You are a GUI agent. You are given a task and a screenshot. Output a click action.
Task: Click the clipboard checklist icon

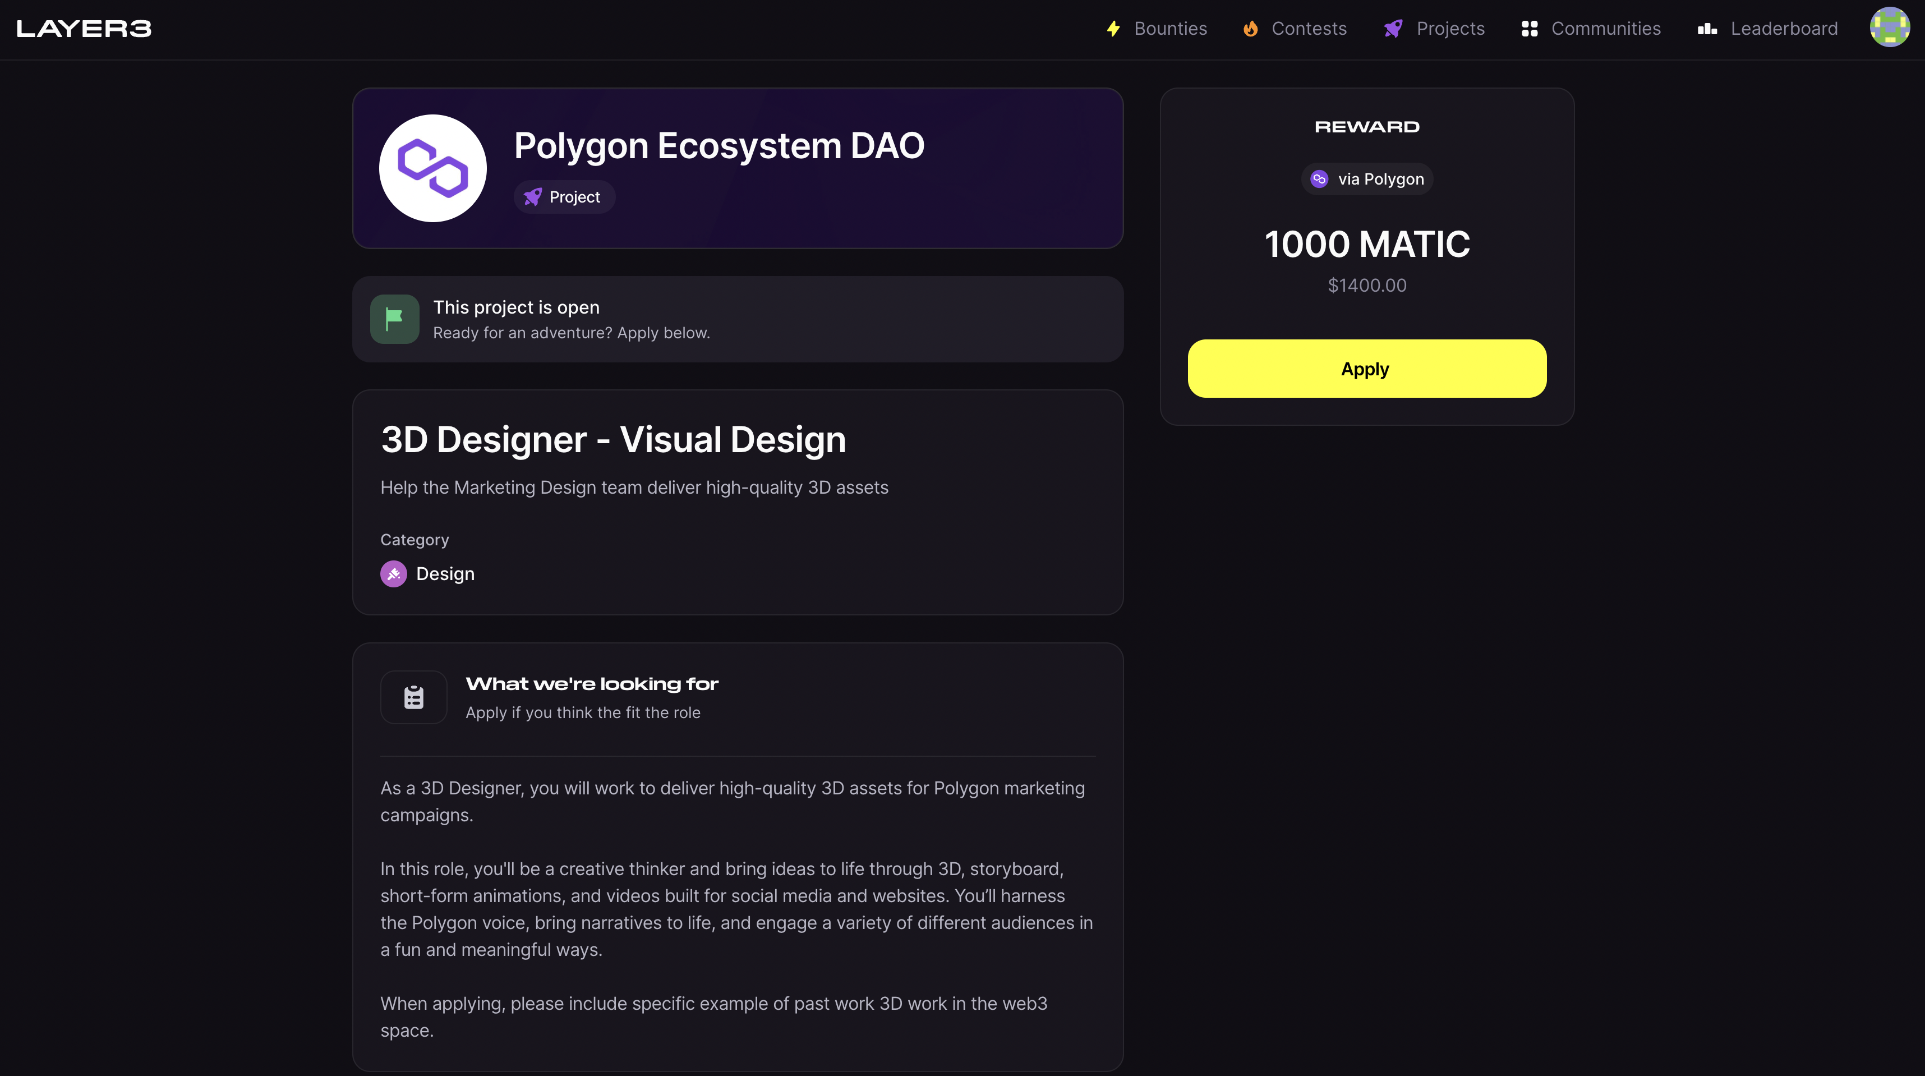[x=414, y=697]
